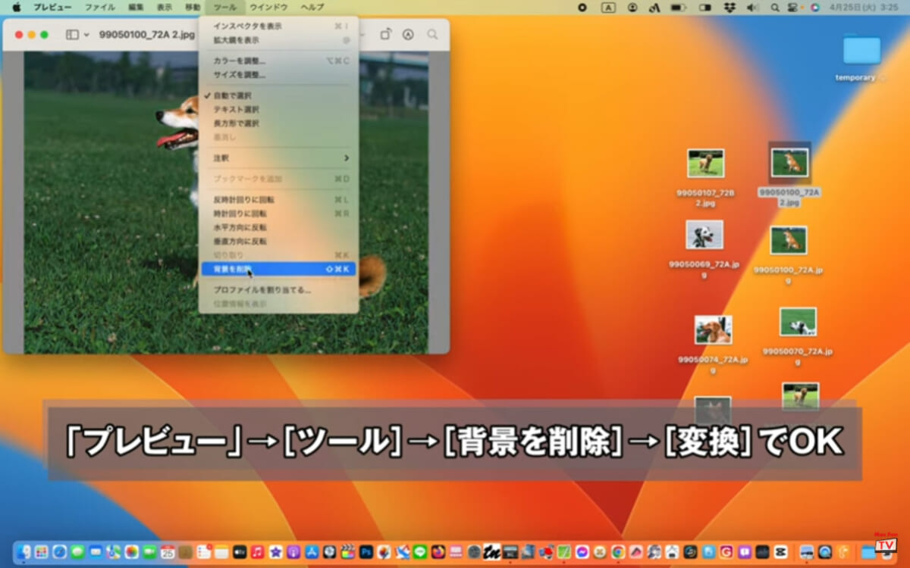Open the 移動 menu
Image resolution: width=910 pixels, height=568 pixels.
(193, 7)
